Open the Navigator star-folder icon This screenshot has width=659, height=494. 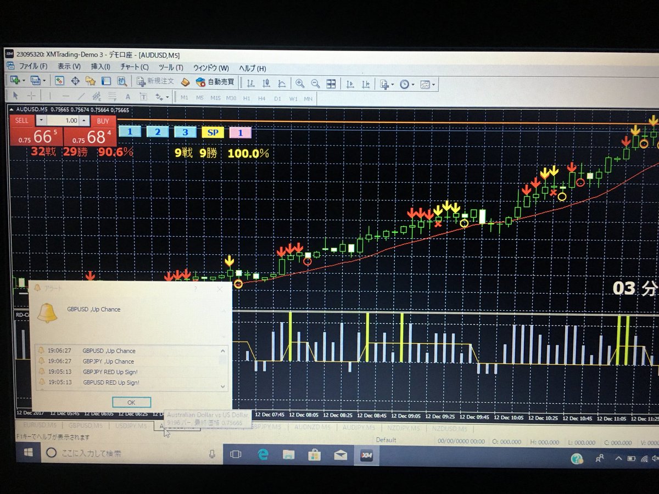click(91, 81)
